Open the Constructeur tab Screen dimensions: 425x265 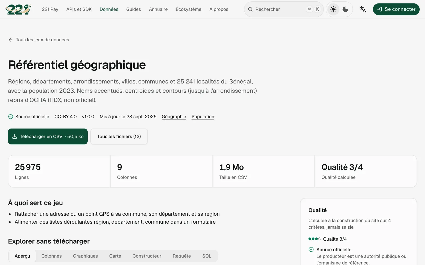[x=147, y=256]
